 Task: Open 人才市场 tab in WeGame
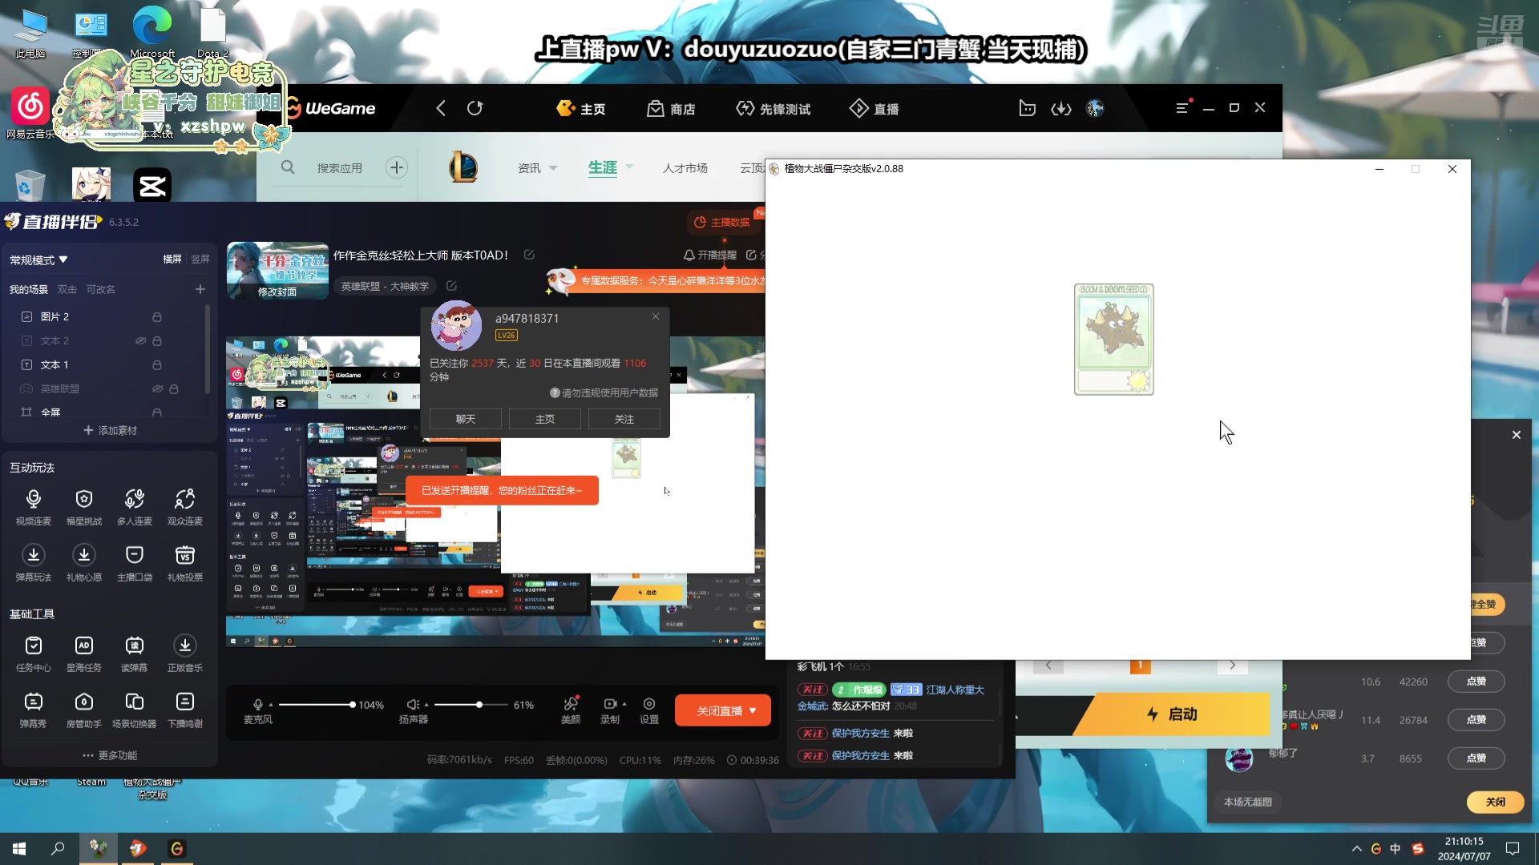(x=685, y=167)
